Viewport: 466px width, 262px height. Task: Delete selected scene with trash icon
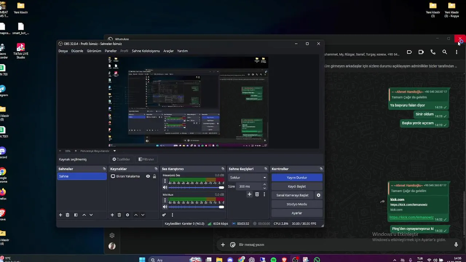pos(67,215)
